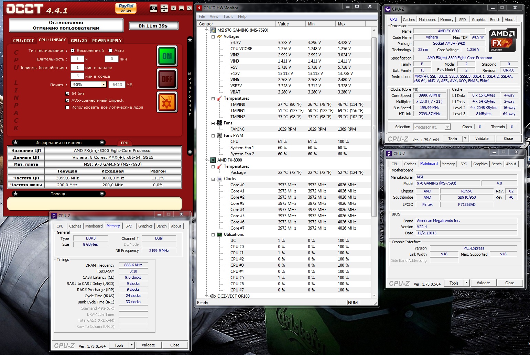The image size is (530, 355).
Task: Open OCCT settings via orange gear icon
Action: click(167, 102)
